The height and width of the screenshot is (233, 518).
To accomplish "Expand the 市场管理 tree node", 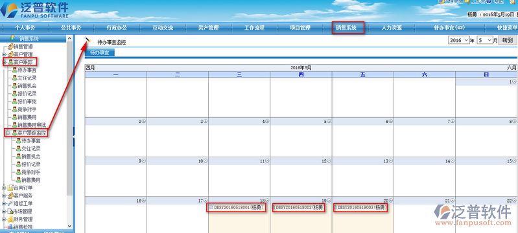I will click(4, 211).
